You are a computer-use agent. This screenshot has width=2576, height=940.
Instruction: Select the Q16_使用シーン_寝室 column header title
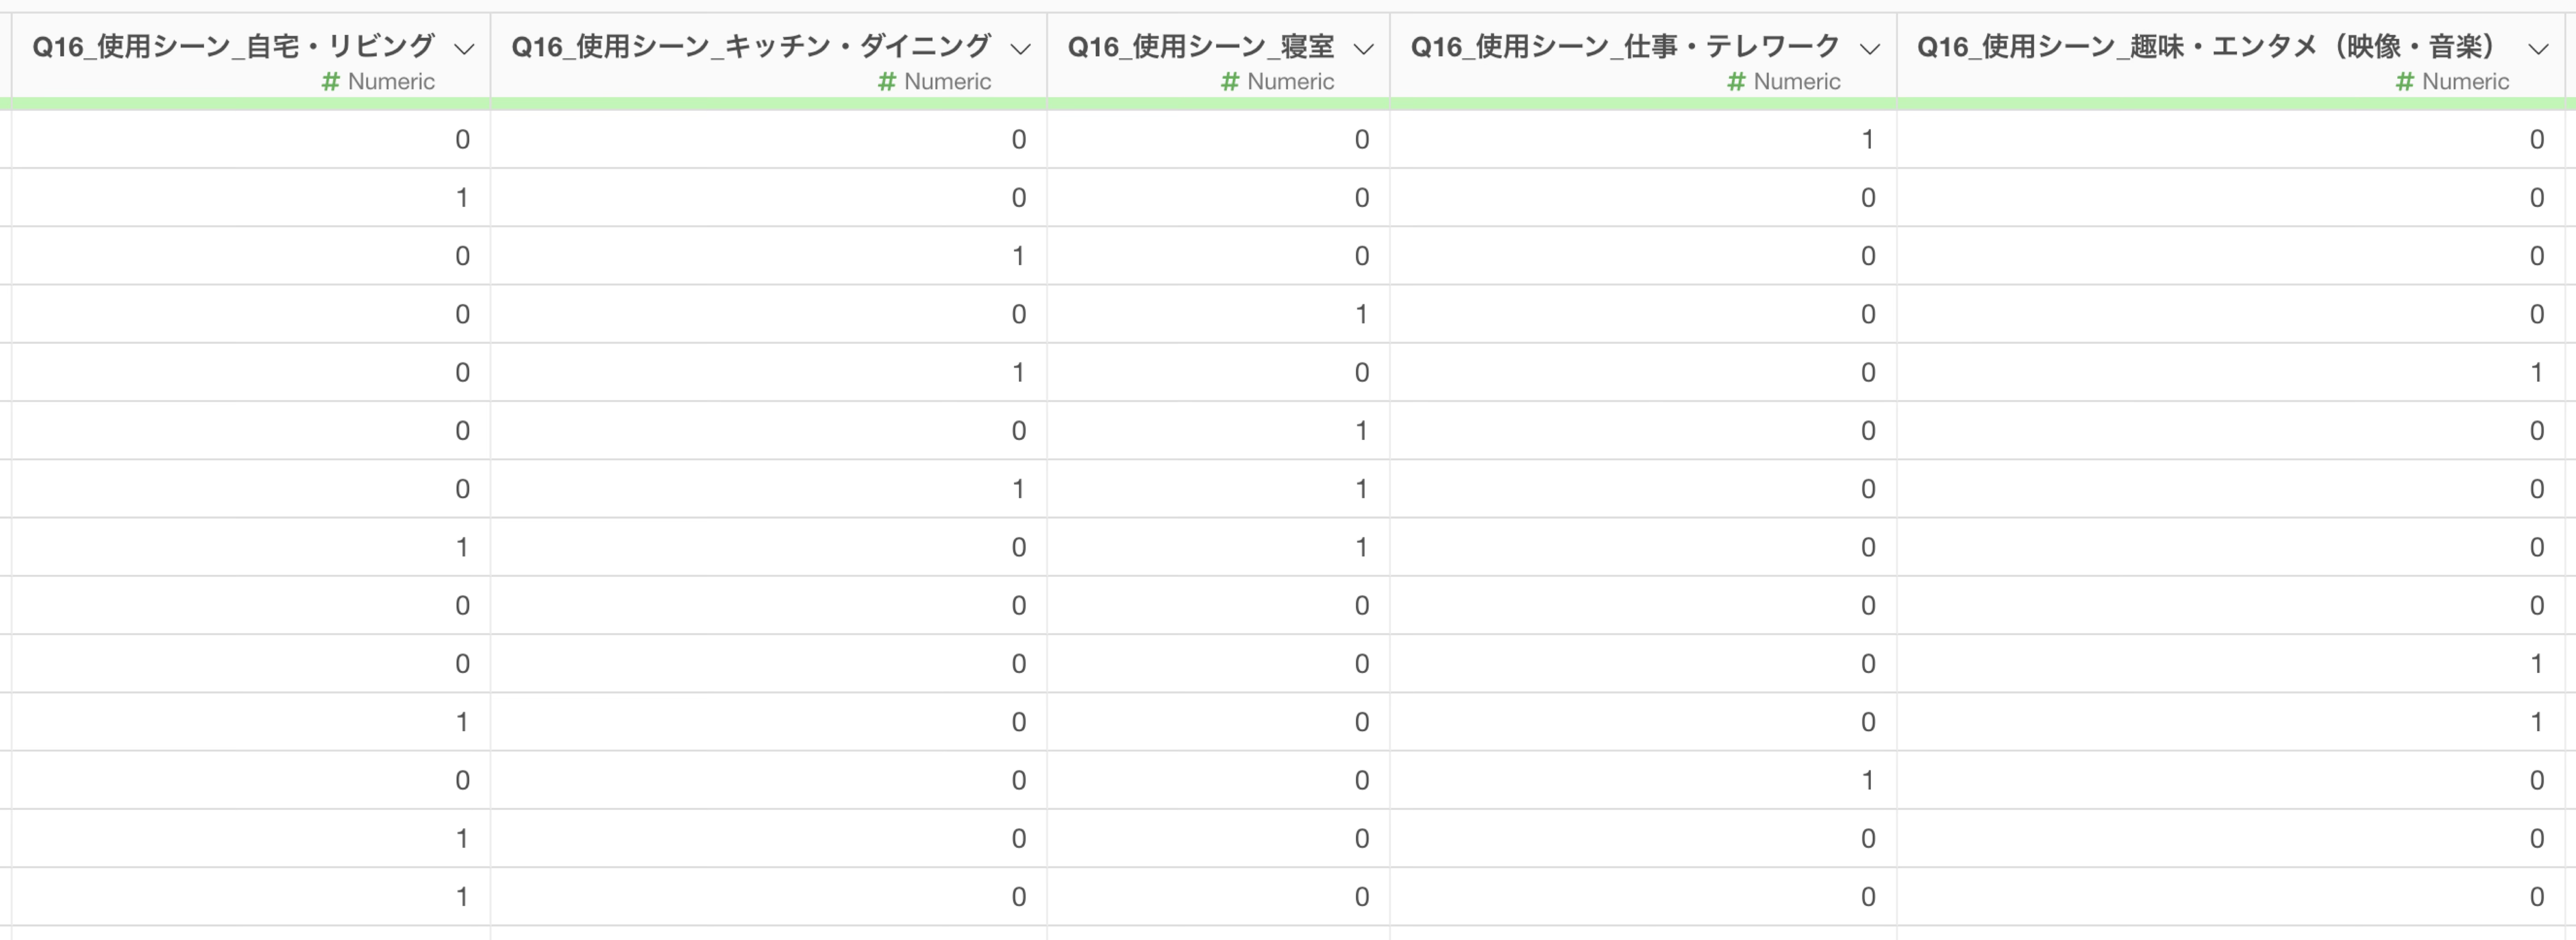tap(1201, 46)
